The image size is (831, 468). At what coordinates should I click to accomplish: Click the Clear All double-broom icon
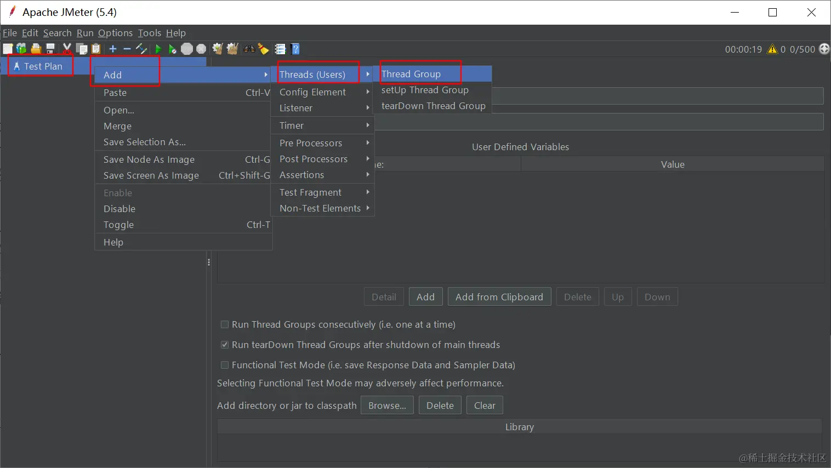tap(232, 49)
